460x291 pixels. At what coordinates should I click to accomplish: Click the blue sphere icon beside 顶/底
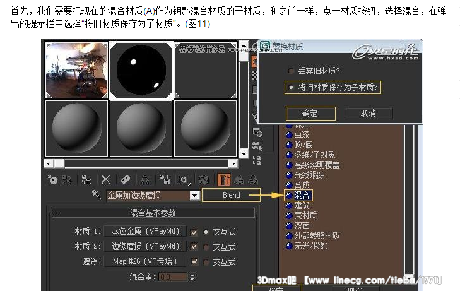289,145
